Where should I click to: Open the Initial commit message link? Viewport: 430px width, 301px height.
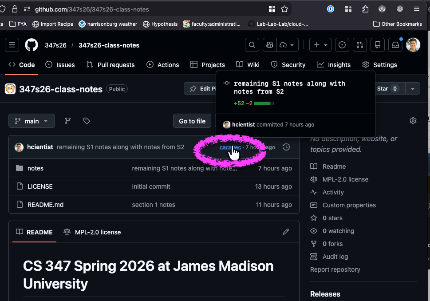[x=151, y=186]
